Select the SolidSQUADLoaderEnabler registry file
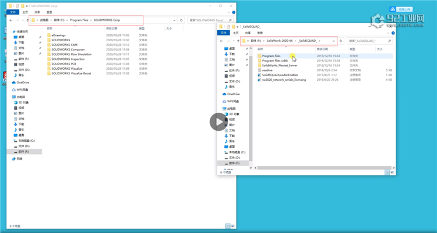This screenshot has height=233, width=437. click(x=280, y=75)
